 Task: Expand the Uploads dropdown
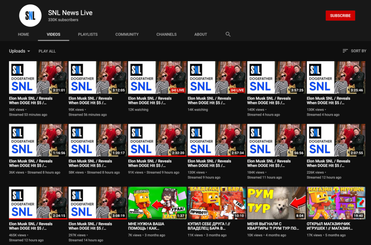[x=19, y=51]
